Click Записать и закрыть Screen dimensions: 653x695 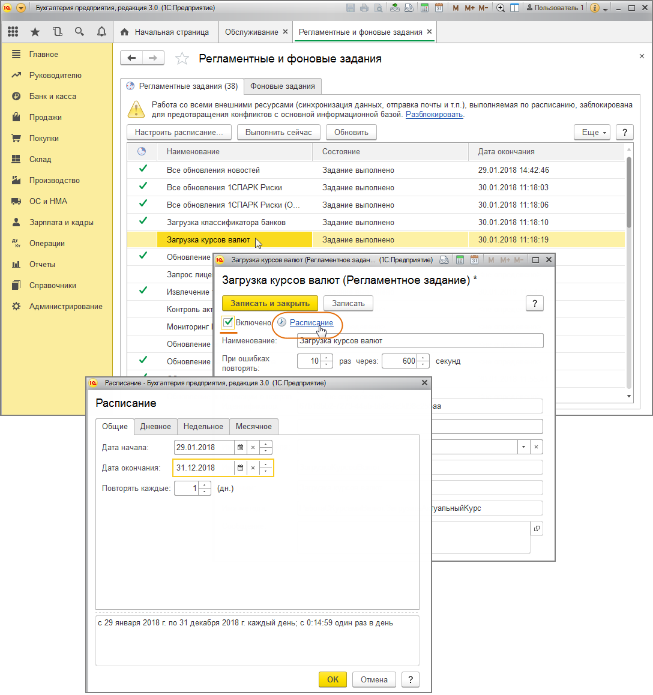(x=270, y=303)
